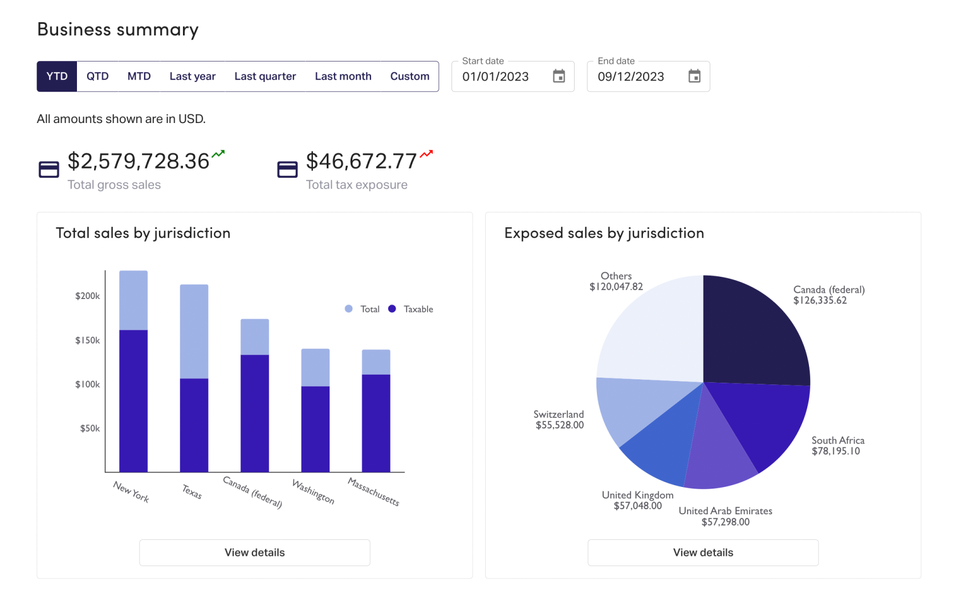The height and width of the screenshot is (598, 956).
Task: Click the credit card icon beside Total gross sales
Action: [49, 170]
